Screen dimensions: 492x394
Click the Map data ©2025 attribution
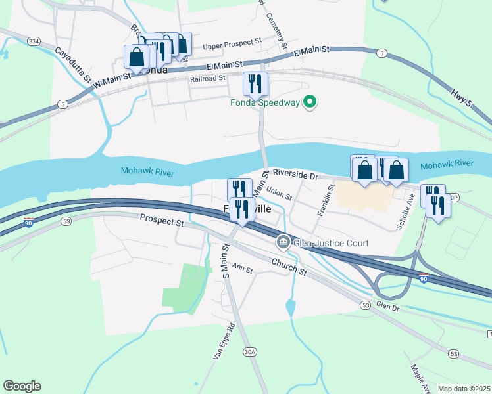click(464, 389)
